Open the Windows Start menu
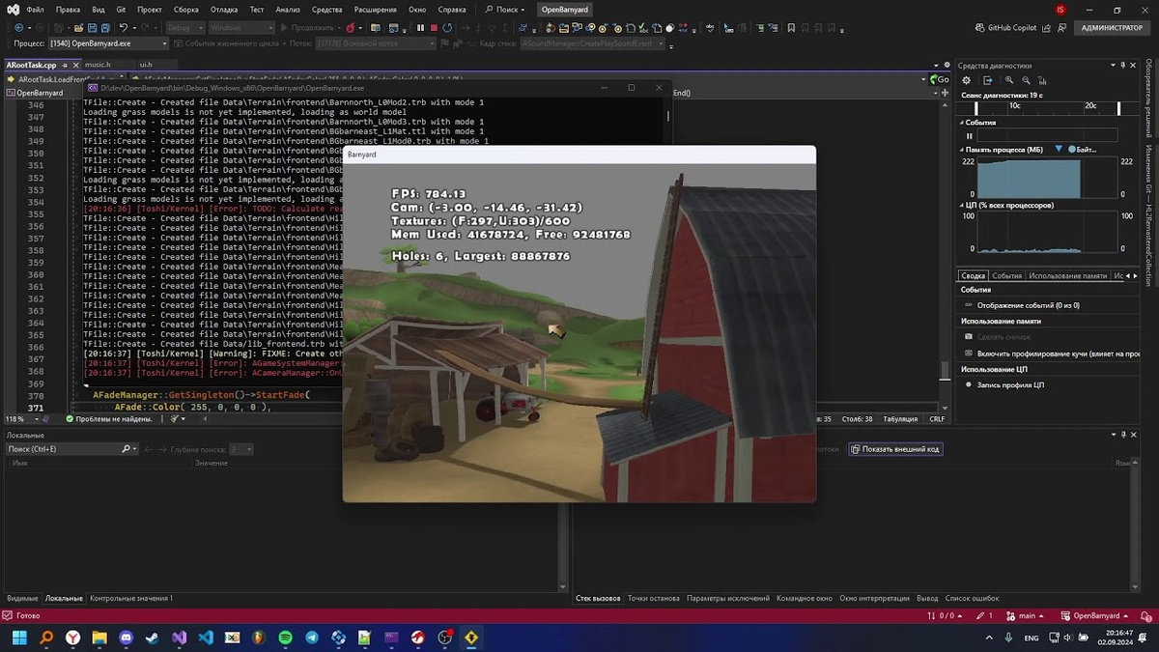 tap(18, 638)
